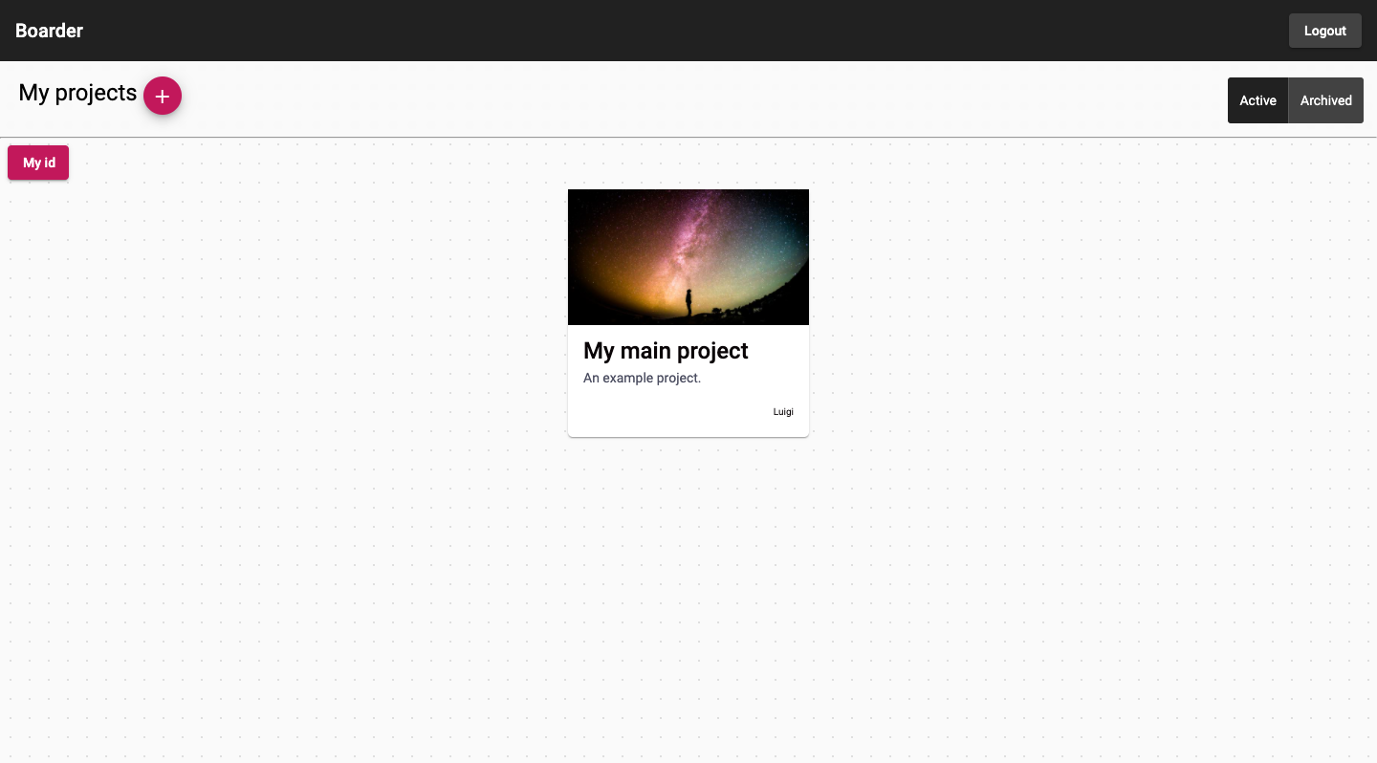The image size is (1377, 763).
Task: Click the 'An example project.' description
Action: point(642,378)
